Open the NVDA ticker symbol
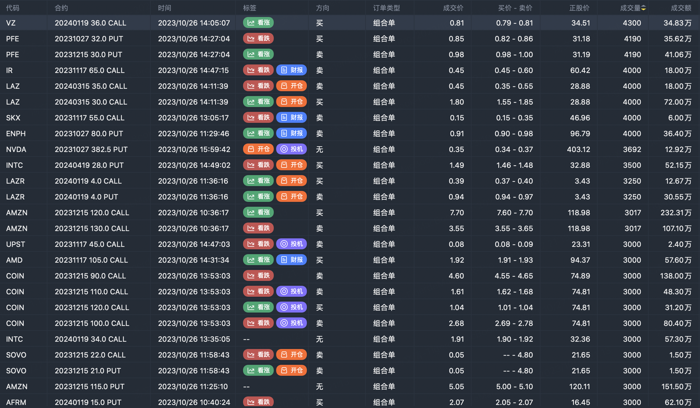Image resolution: width=700 pixels, height=408 pixels. pyautogui.click(x=16, y=149)
